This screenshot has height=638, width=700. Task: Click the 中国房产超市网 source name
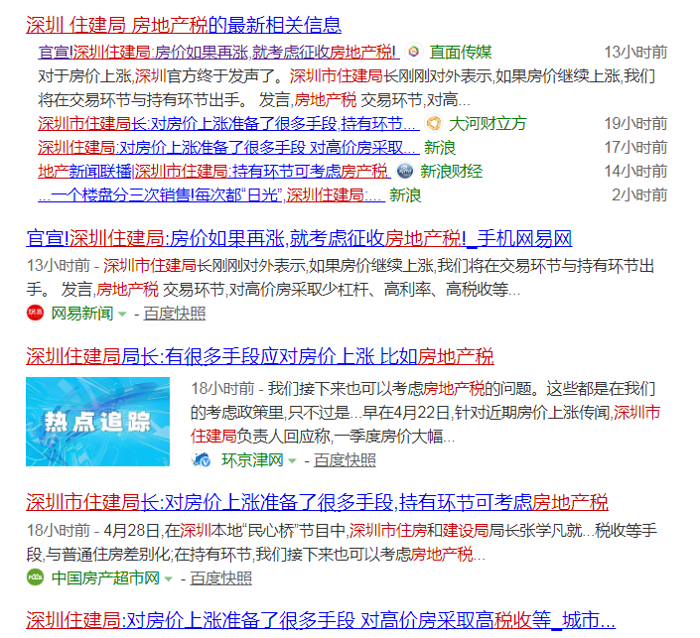pyautogui.click(x=105, y=578)
